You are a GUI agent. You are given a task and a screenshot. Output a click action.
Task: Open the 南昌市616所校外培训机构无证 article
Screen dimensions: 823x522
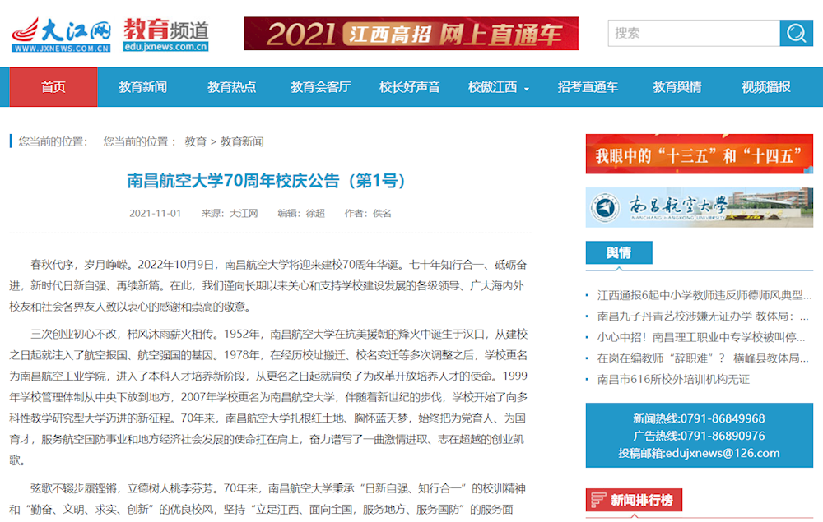click(x=673, y=379)
